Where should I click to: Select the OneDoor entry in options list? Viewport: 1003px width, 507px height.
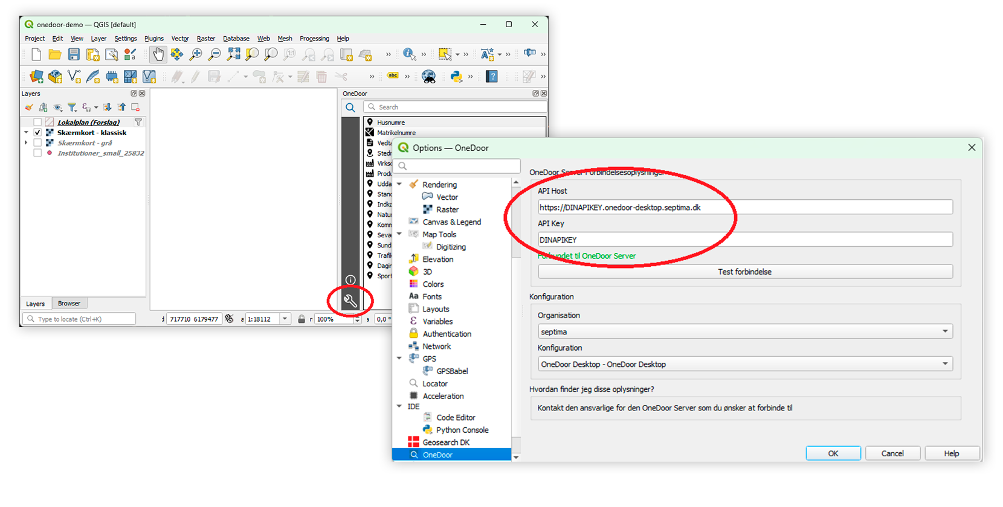click(x=451, y=454)
